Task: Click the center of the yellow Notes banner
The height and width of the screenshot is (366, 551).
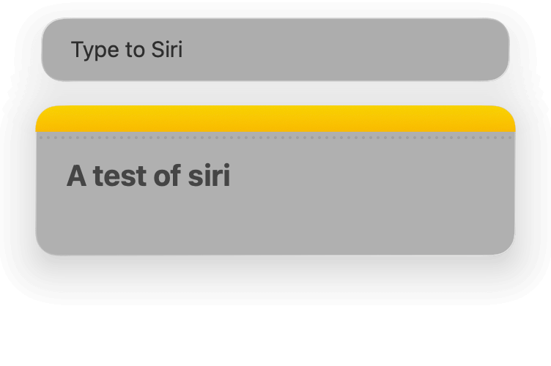Action: (x=275, y=119)
